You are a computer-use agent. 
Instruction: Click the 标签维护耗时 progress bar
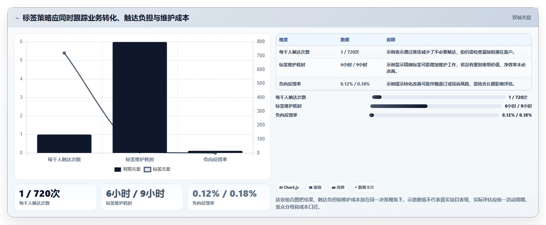(436, 106)
